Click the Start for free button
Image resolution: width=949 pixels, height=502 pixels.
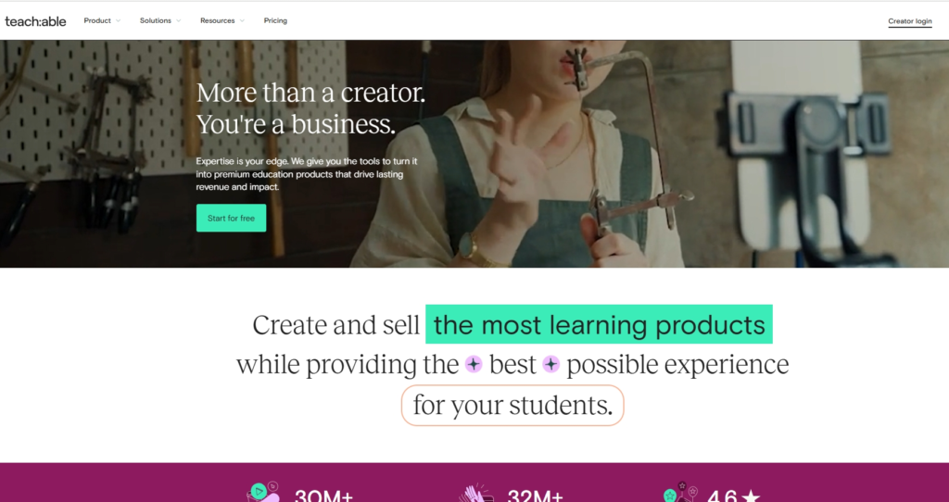pos(231,218)
